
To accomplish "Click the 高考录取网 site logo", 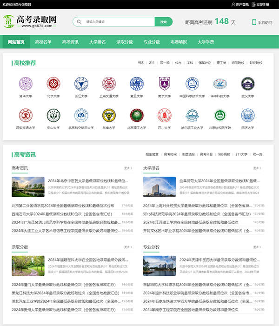I will [30, 21].
